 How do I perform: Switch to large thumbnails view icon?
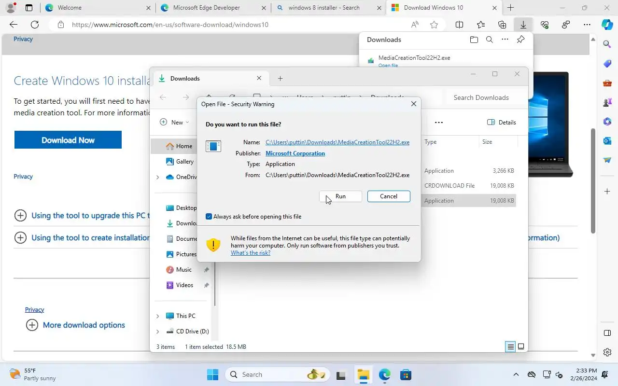[x=521, y=347]
